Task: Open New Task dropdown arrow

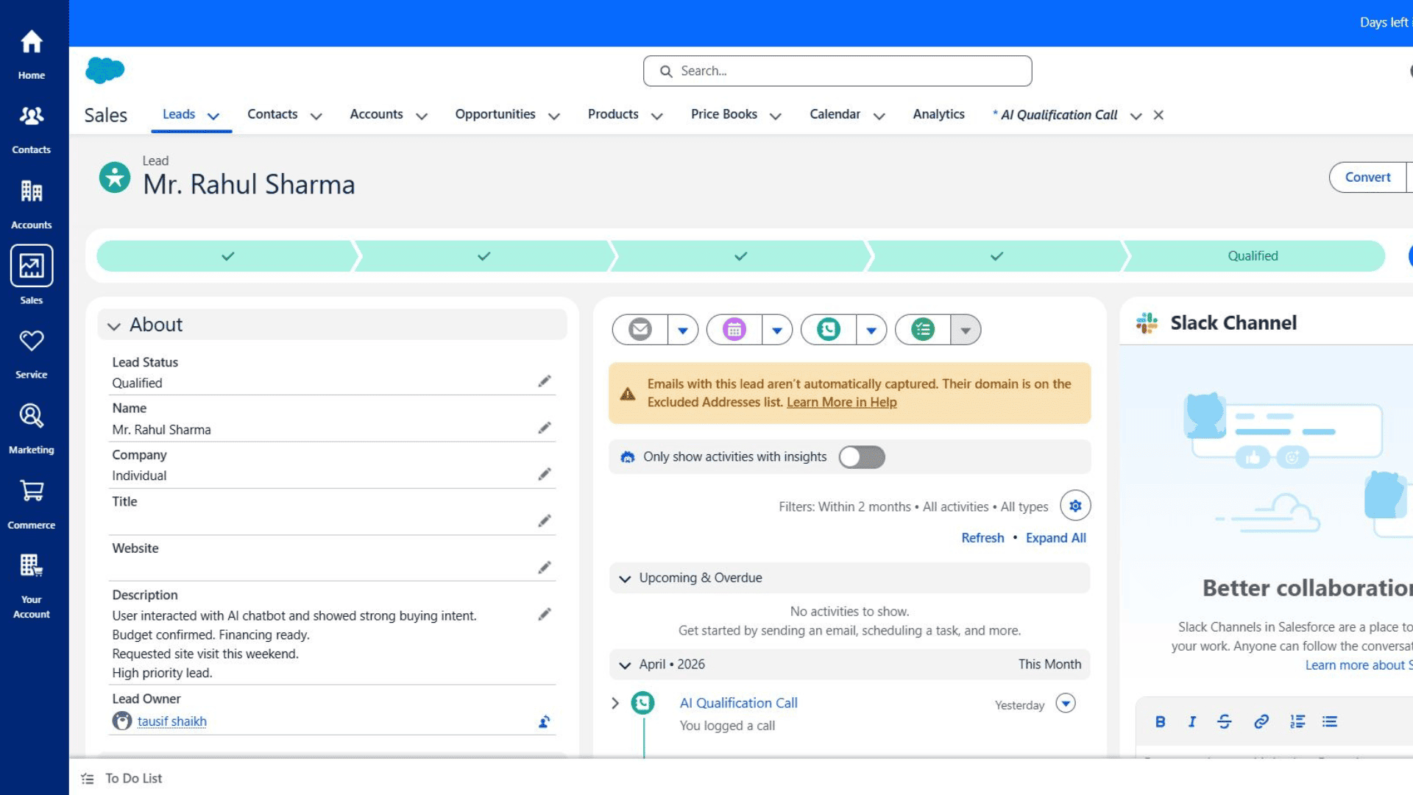Action: (966, 330)
